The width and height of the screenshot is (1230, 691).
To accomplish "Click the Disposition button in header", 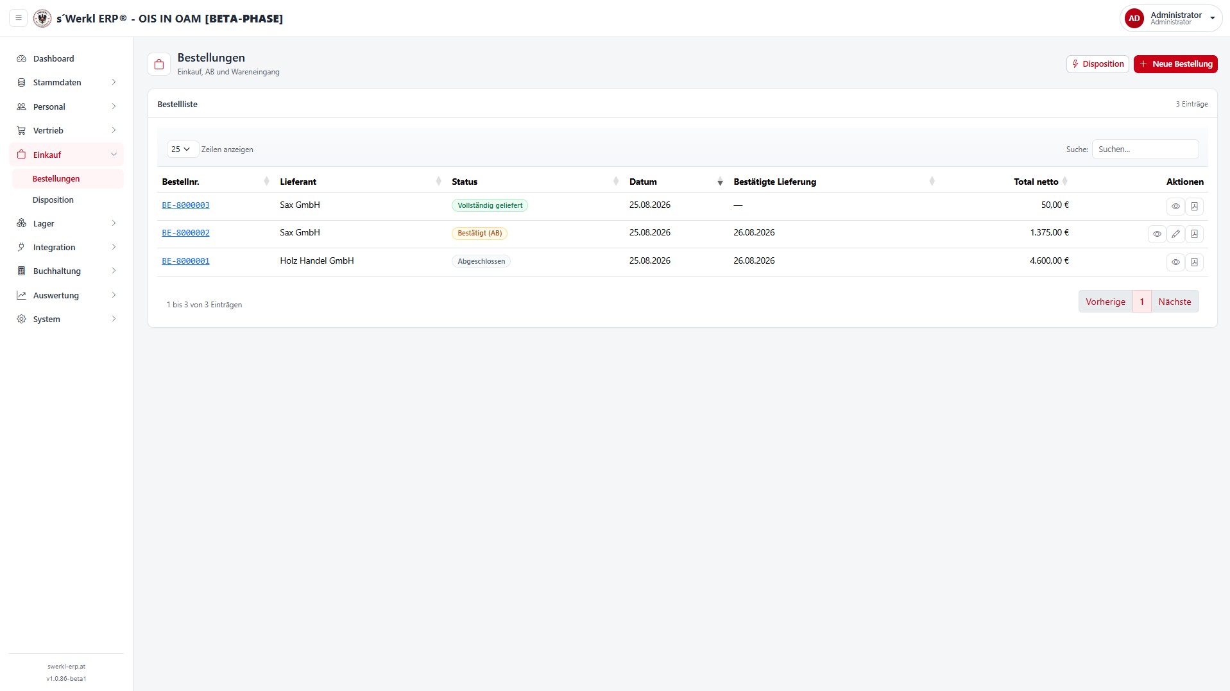I will pos(1097,64).
